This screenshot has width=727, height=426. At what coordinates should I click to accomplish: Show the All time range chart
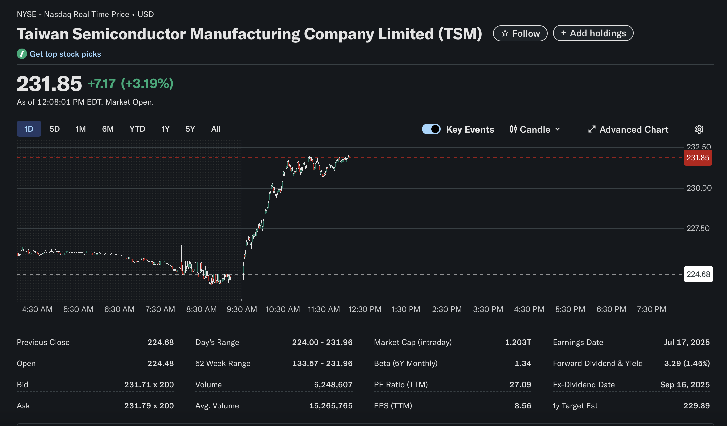[216, 129]
